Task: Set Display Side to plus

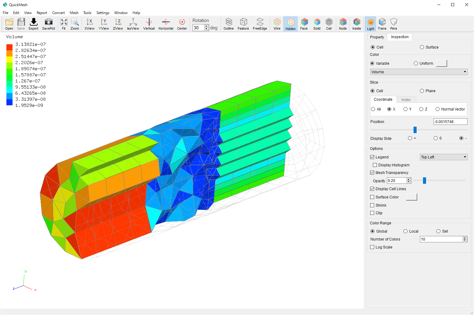Action: 410,138
